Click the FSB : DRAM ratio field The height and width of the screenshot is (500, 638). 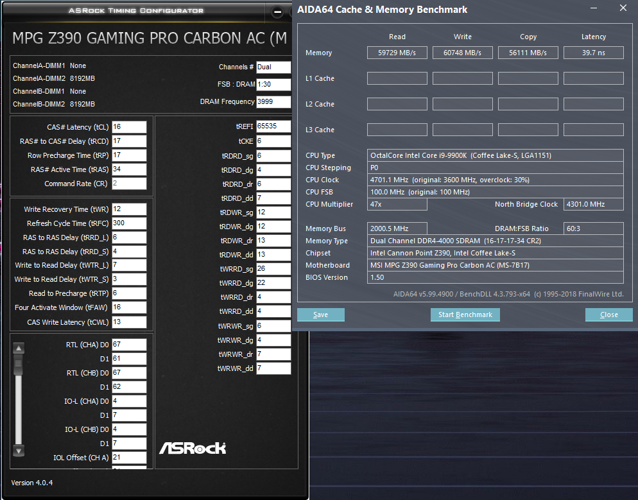point(273,84)
